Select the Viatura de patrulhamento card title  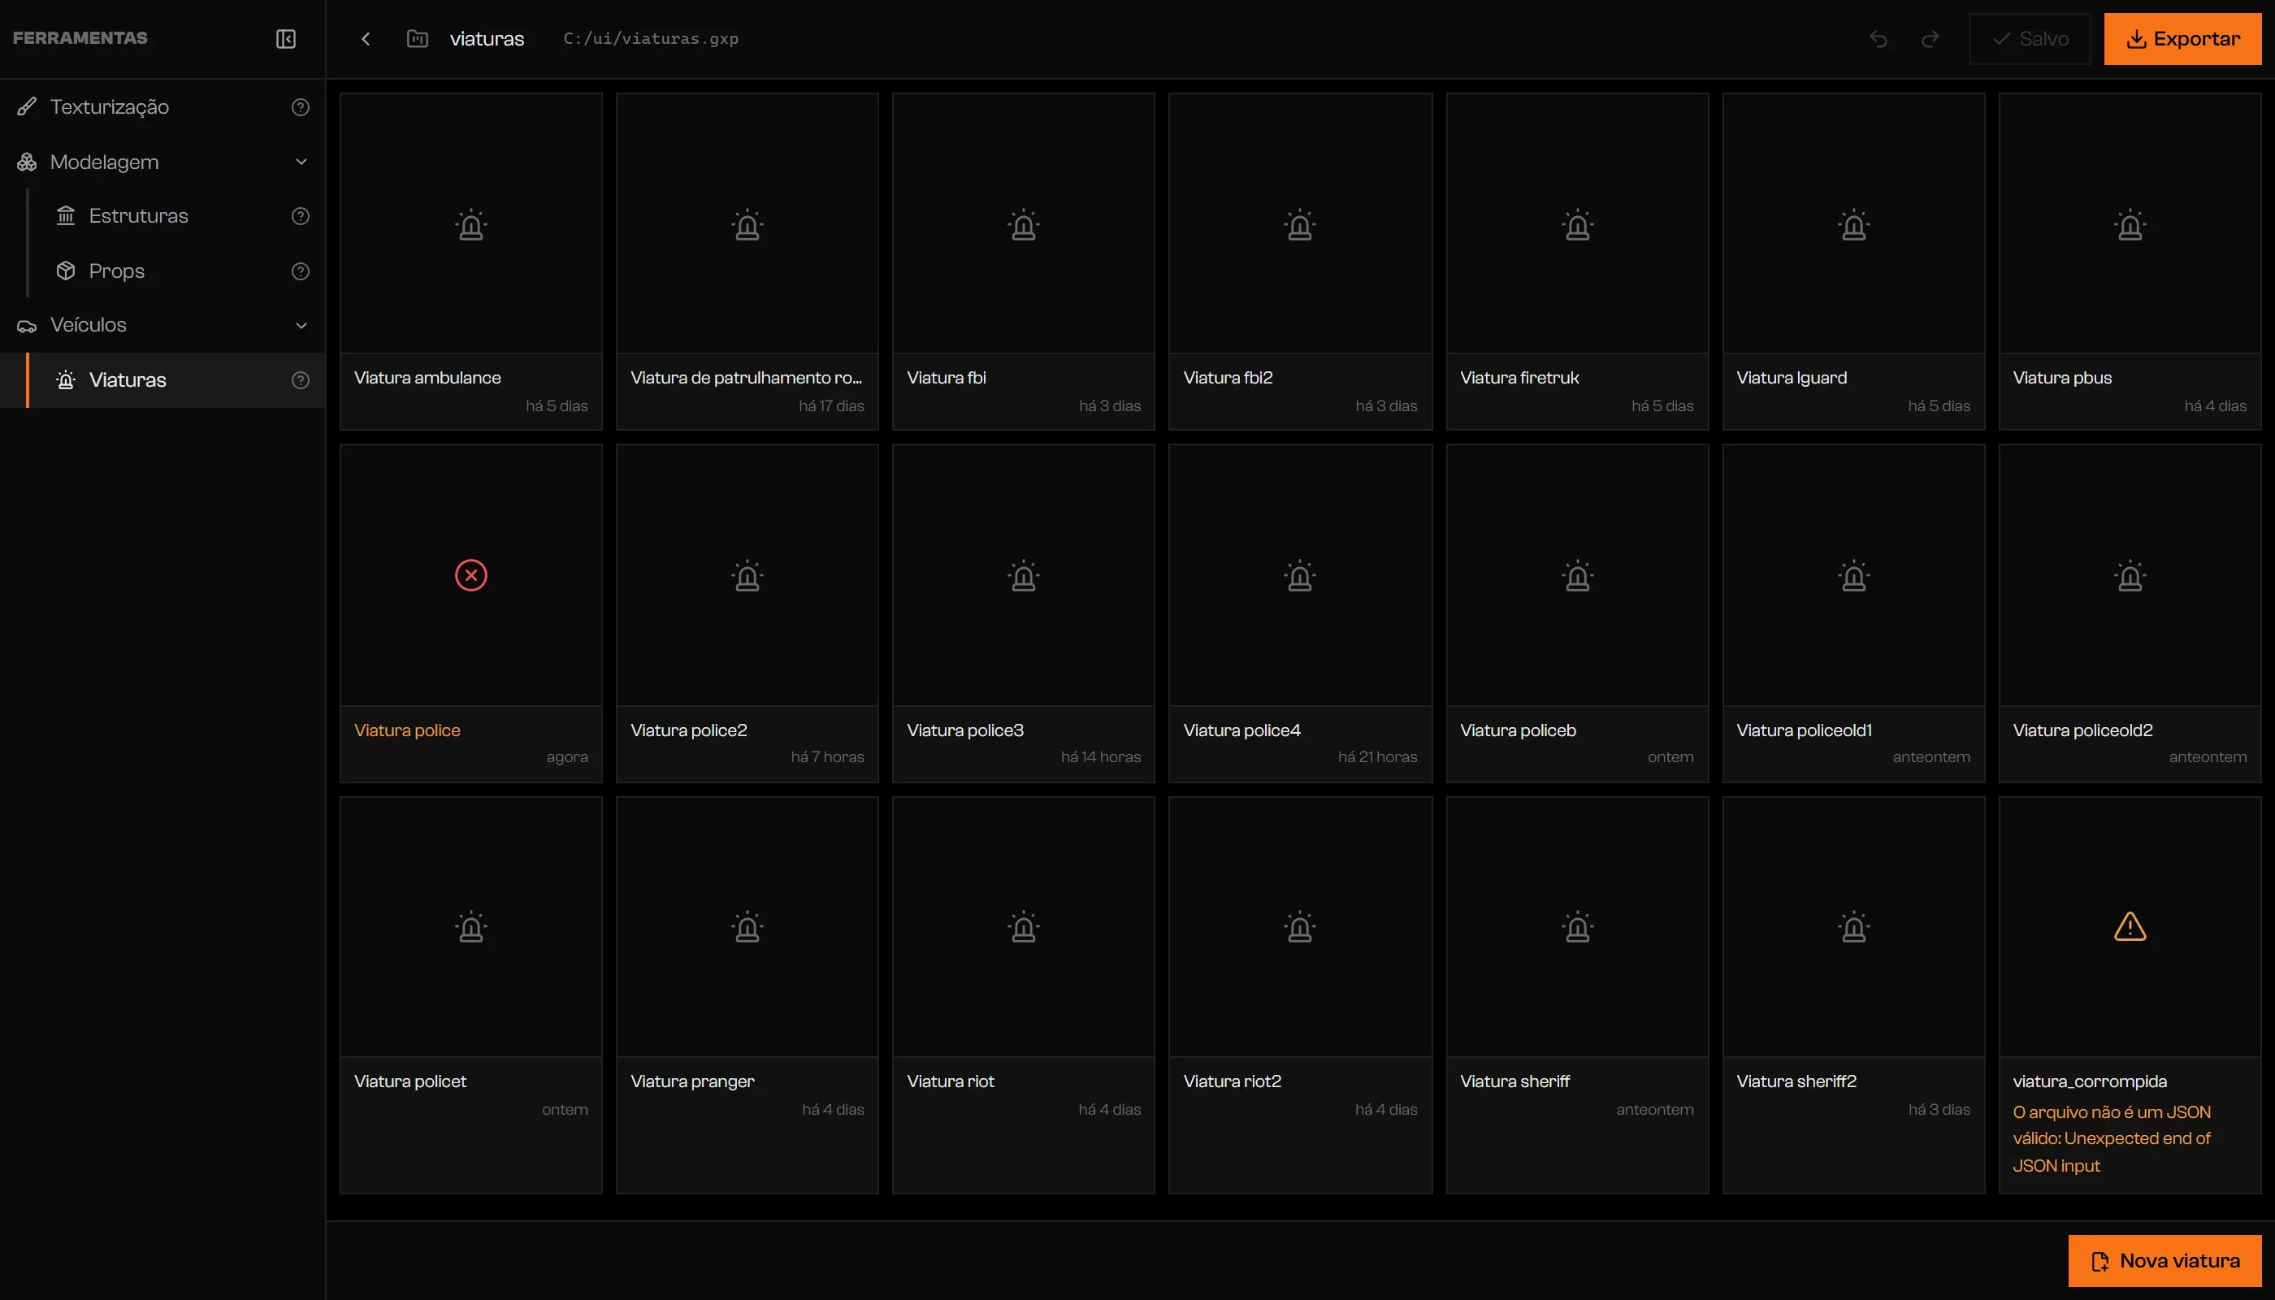pos(747,378)
